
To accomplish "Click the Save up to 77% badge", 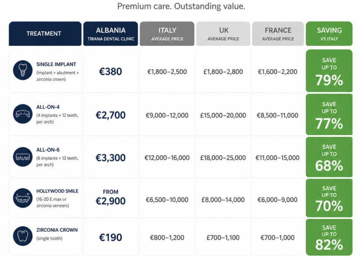I will tap(329, 114).
